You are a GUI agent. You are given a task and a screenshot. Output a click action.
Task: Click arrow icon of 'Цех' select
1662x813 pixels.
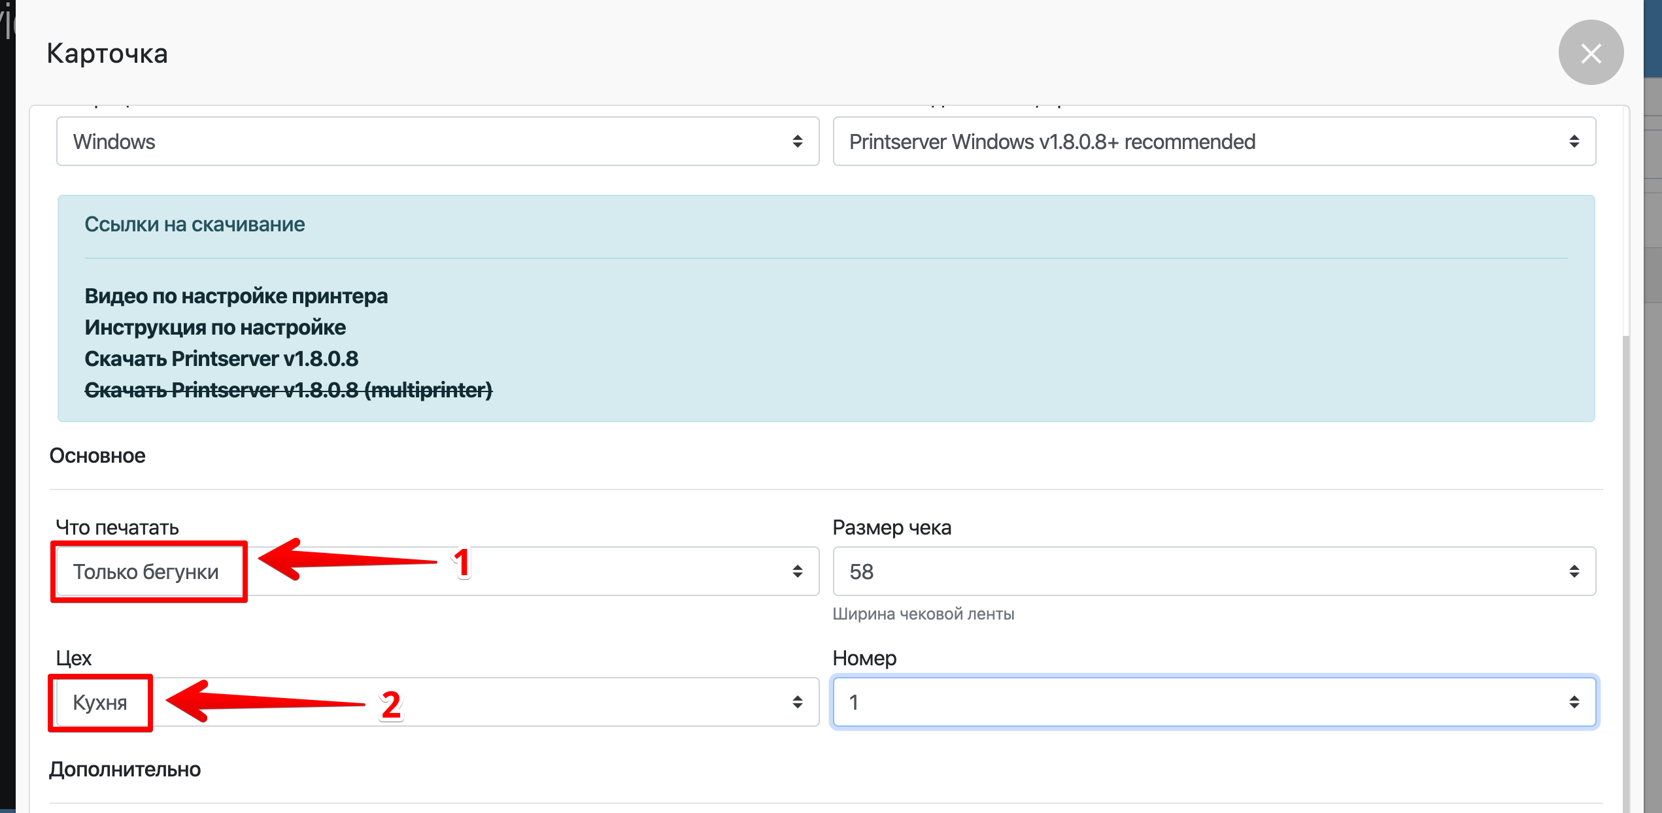tap(797, 702)
